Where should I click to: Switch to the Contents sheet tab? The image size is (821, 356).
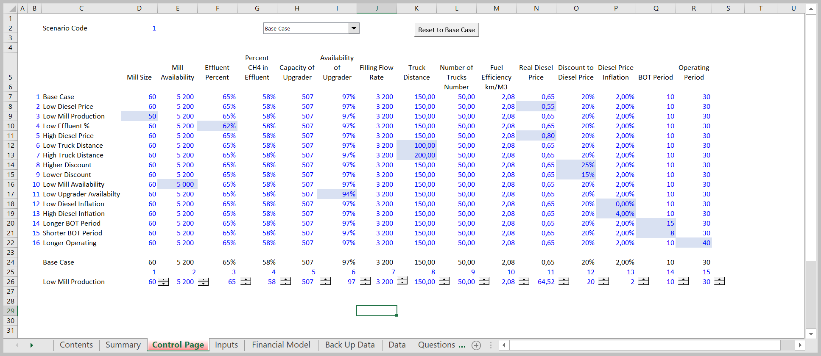click(x=76, y=345)
